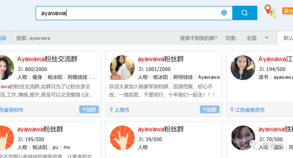
Task: Clear the search box with the X icon
Action: (x=224, y=13)
